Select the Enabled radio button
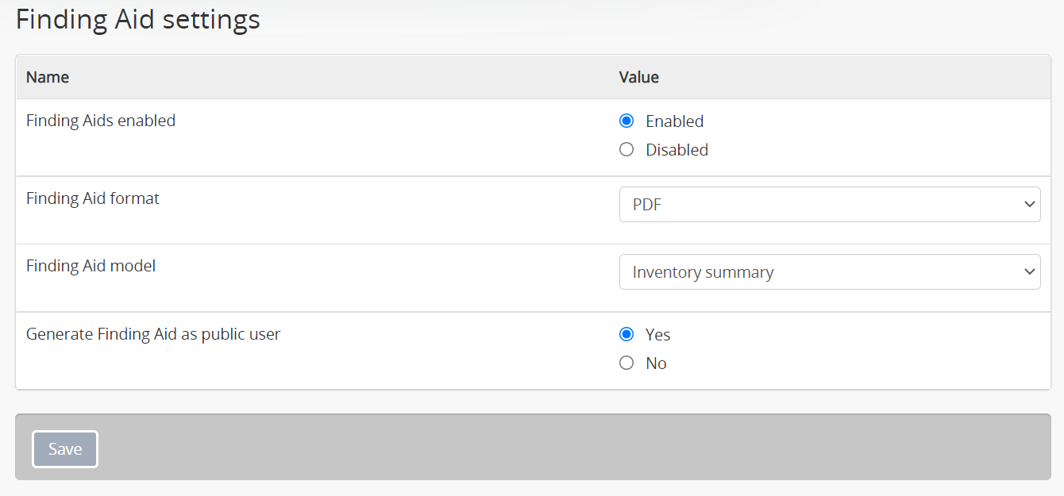Screen dimensions: 1064x496 626,121
